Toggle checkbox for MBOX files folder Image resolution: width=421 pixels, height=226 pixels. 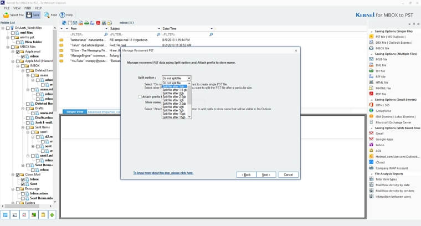(x=13, y=47)
